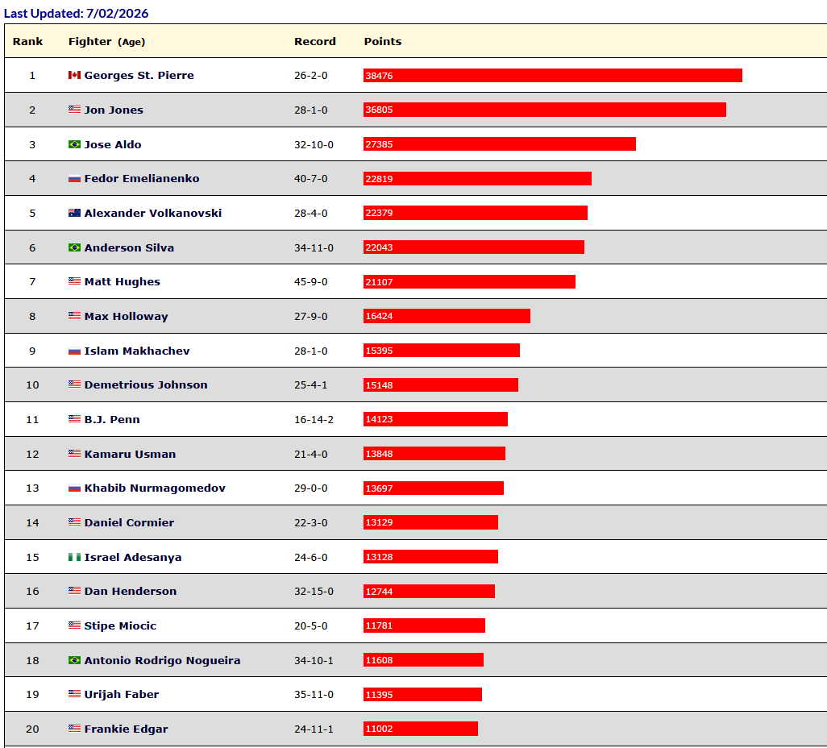827x748 pixels.
Task: Click the Record column header
Action: click(315, 41)
